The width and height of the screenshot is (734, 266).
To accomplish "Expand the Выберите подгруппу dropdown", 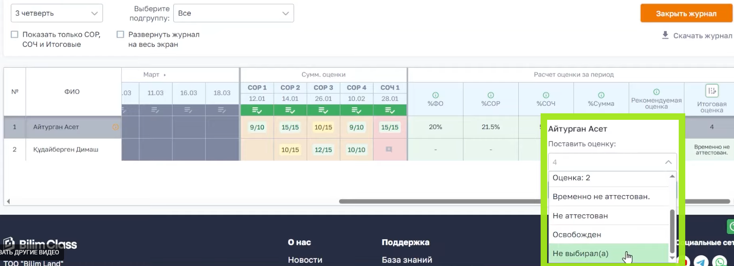I will click(x=233, y=13).
